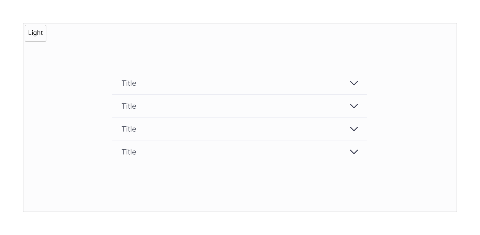Expand the second accordion item by its Title text

point(129,106)
